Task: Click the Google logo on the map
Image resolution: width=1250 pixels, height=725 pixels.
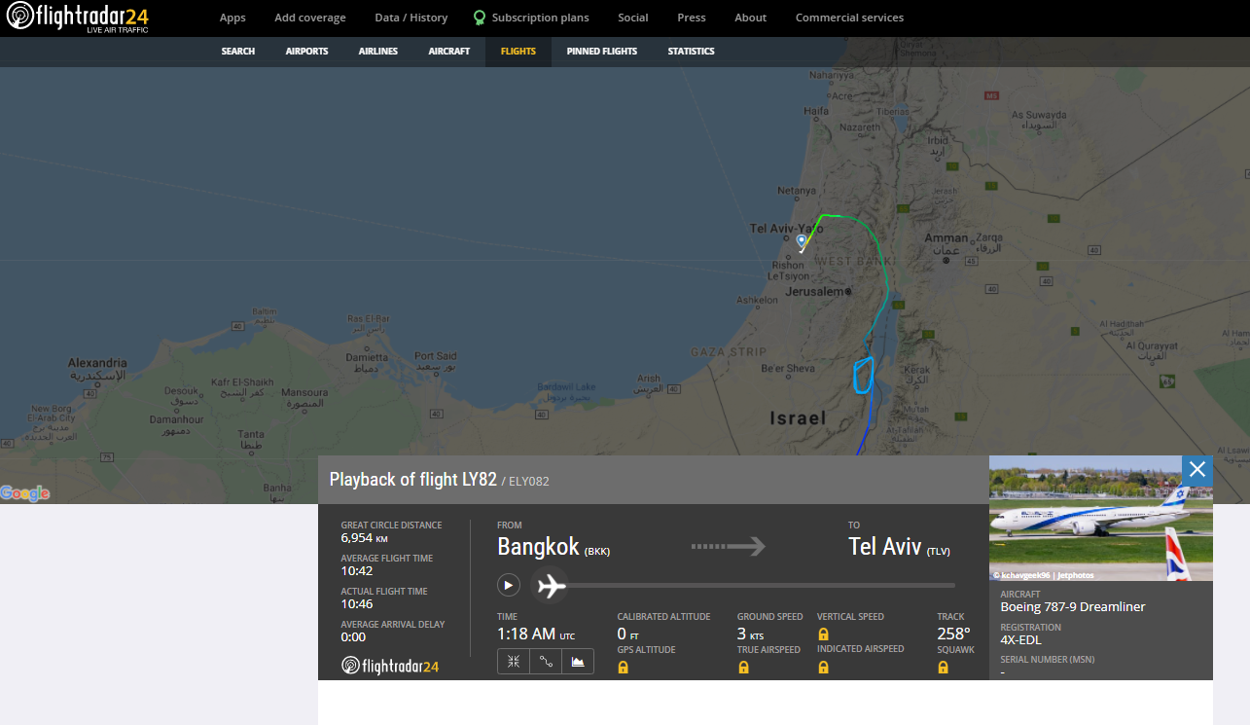Action: coord(25,493)
